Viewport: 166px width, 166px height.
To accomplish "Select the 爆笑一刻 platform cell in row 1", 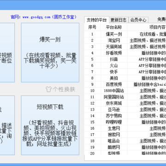I will [x=114, y=34].
